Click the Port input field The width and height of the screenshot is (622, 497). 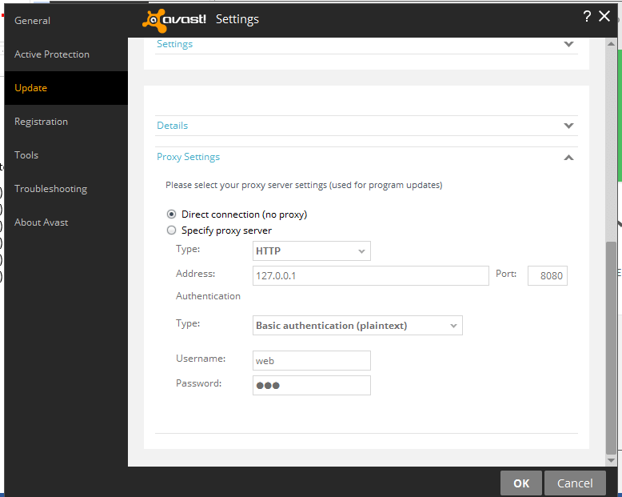pos(548,275)
